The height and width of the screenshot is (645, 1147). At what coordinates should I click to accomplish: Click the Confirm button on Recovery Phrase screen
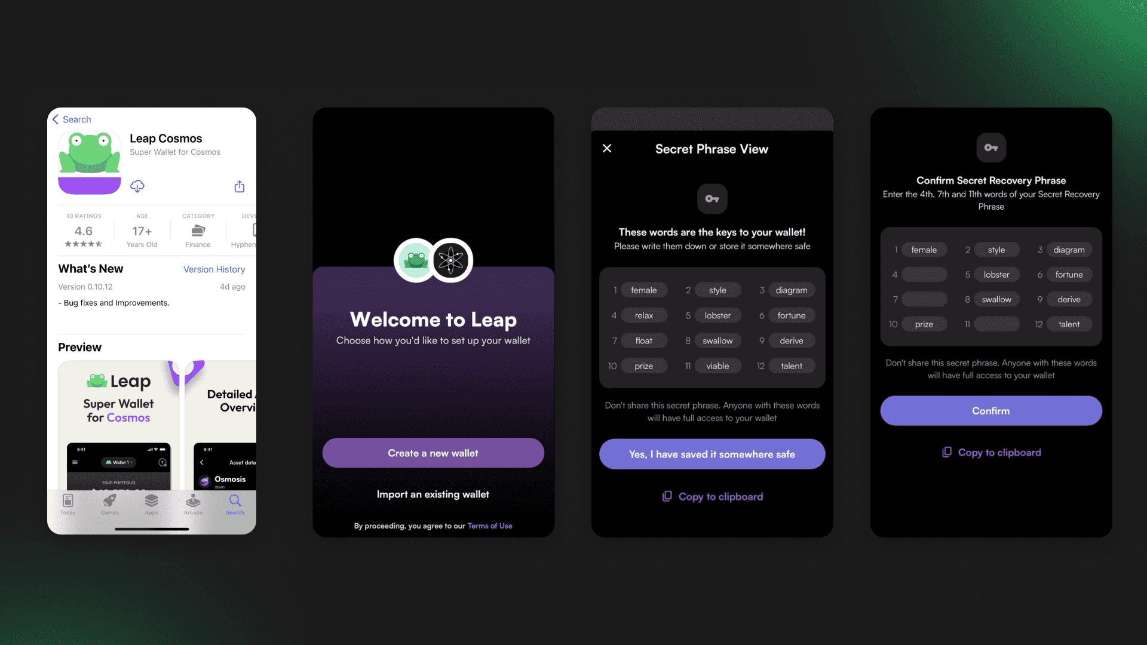click(x=991, y=410)
